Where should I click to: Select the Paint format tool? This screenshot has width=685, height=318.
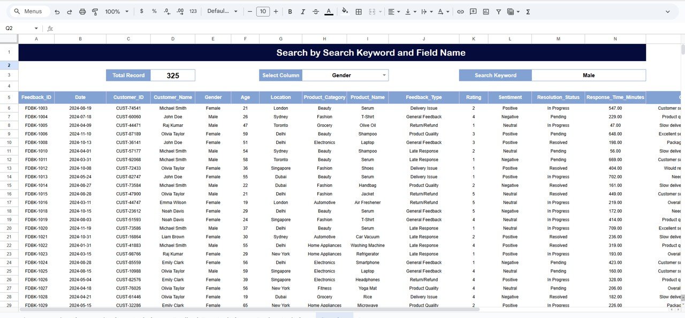point(95,11)
